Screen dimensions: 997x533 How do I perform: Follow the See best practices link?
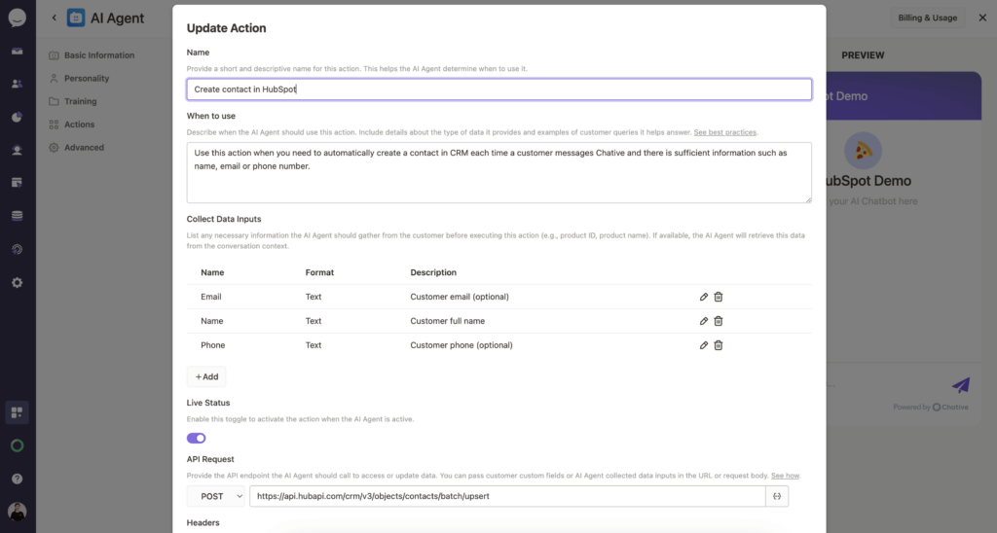coord(724,132)
